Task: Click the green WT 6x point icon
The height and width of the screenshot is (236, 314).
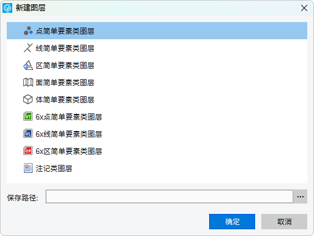Action: click(x=28, y=116)
